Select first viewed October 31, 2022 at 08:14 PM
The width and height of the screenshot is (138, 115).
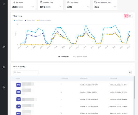[89, 99]
